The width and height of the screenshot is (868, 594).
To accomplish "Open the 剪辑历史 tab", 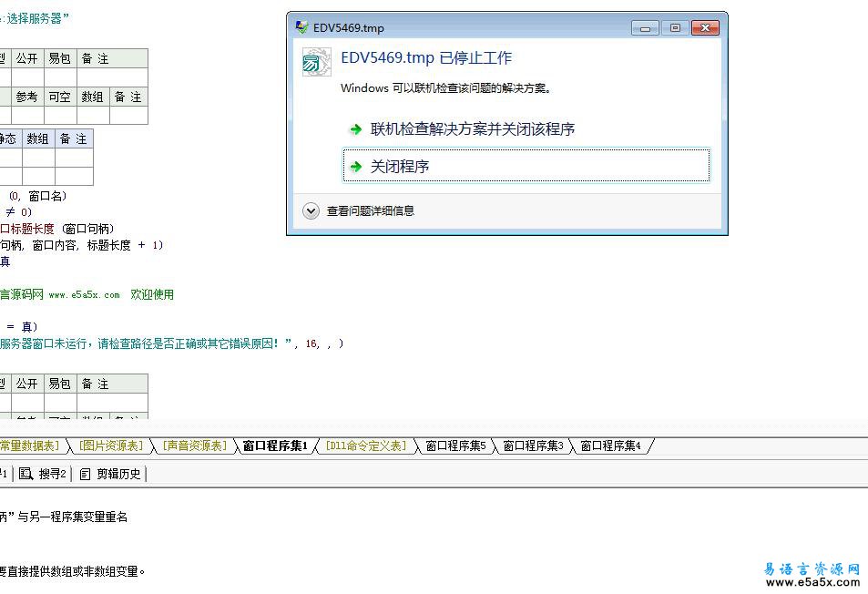I will pyautogui.click(x=110, y=474).
